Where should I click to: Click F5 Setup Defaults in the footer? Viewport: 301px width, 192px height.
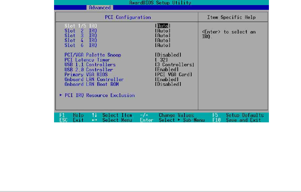[238, 115]
